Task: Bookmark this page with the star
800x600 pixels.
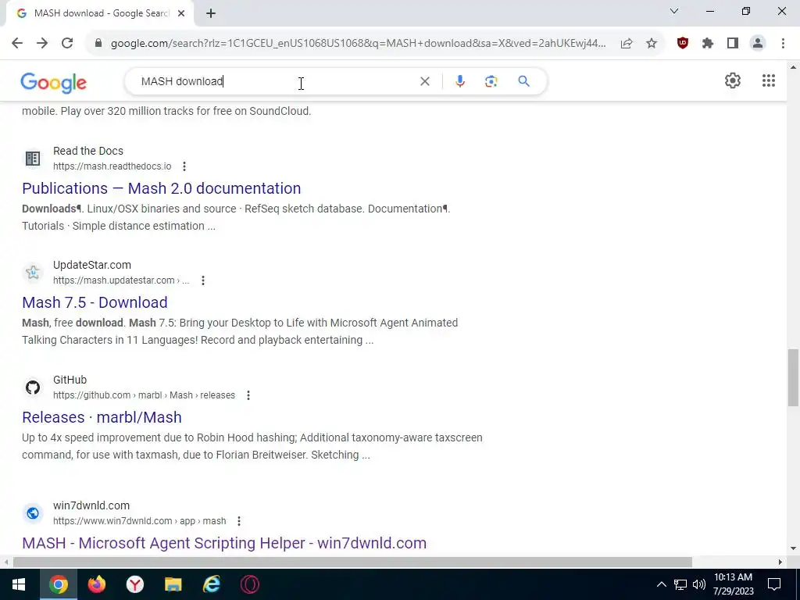Action: click(652, 44)
